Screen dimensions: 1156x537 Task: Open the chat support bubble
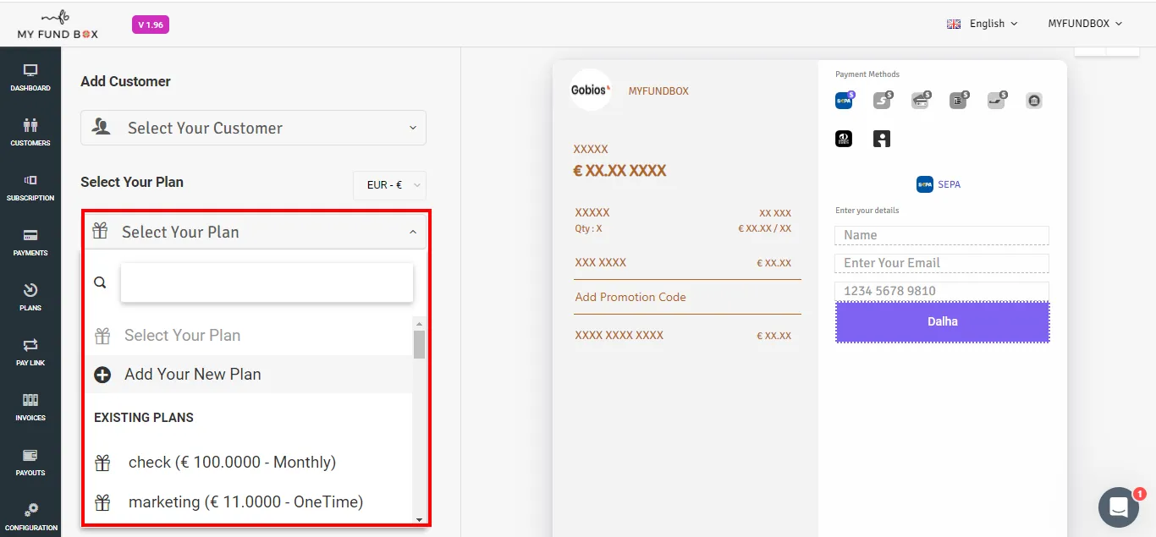[x=1118, y=507]
